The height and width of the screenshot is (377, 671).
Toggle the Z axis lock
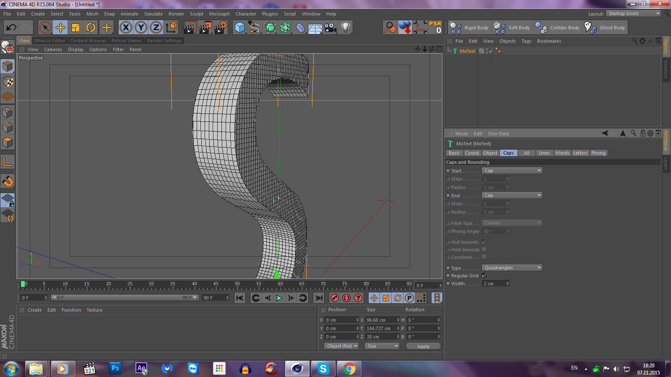coord(156,28)
